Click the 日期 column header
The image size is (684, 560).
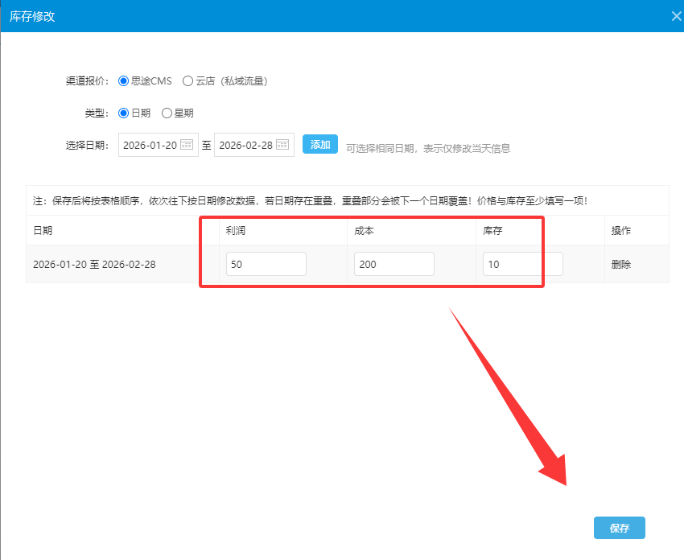[x=43, y=230]
